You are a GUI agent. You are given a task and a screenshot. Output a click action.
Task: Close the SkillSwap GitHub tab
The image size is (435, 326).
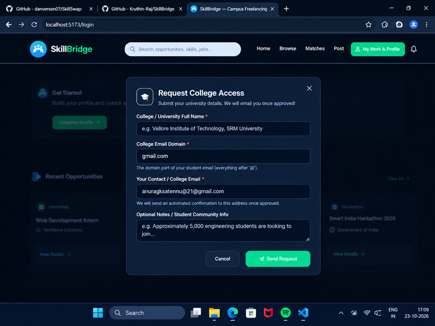[x=91, y=9]
